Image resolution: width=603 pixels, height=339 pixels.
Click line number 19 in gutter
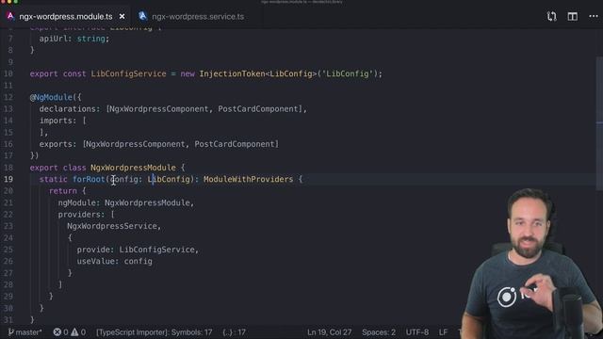point(8,179)
